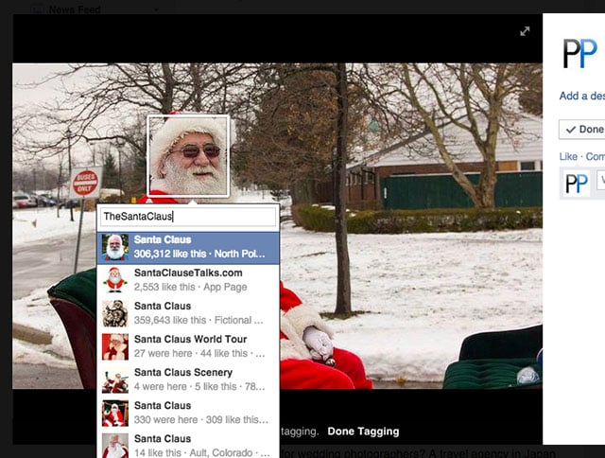Viewport: 605px width, 458px height.
Task: Click the Done button with checkmark
Action: pyautogui.click(x=582, y=130)
